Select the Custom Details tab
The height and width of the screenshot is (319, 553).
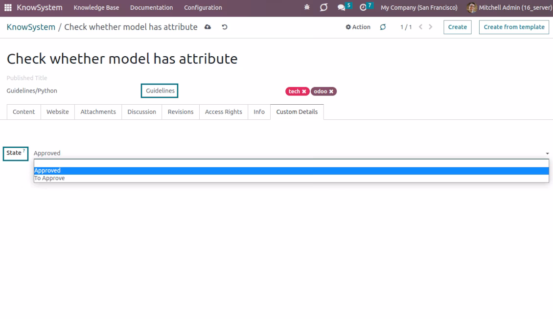click(297, 112)
